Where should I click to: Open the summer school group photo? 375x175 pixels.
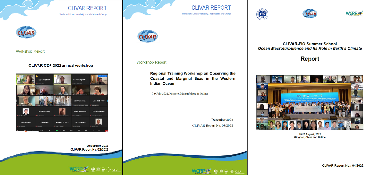310,102
